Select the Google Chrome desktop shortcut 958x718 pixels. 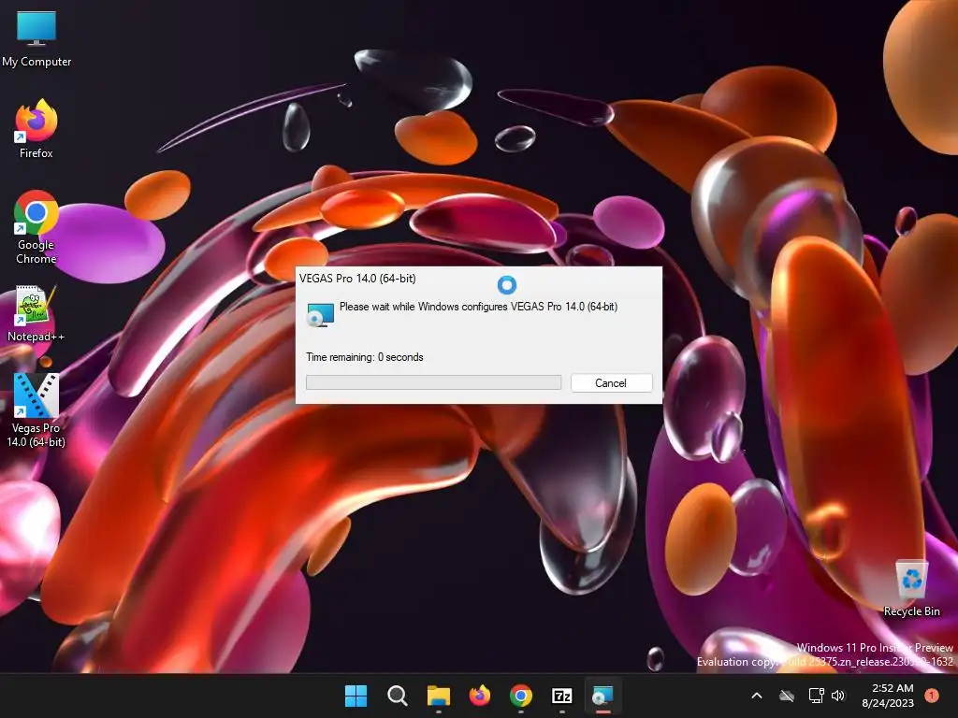point(36,227)
